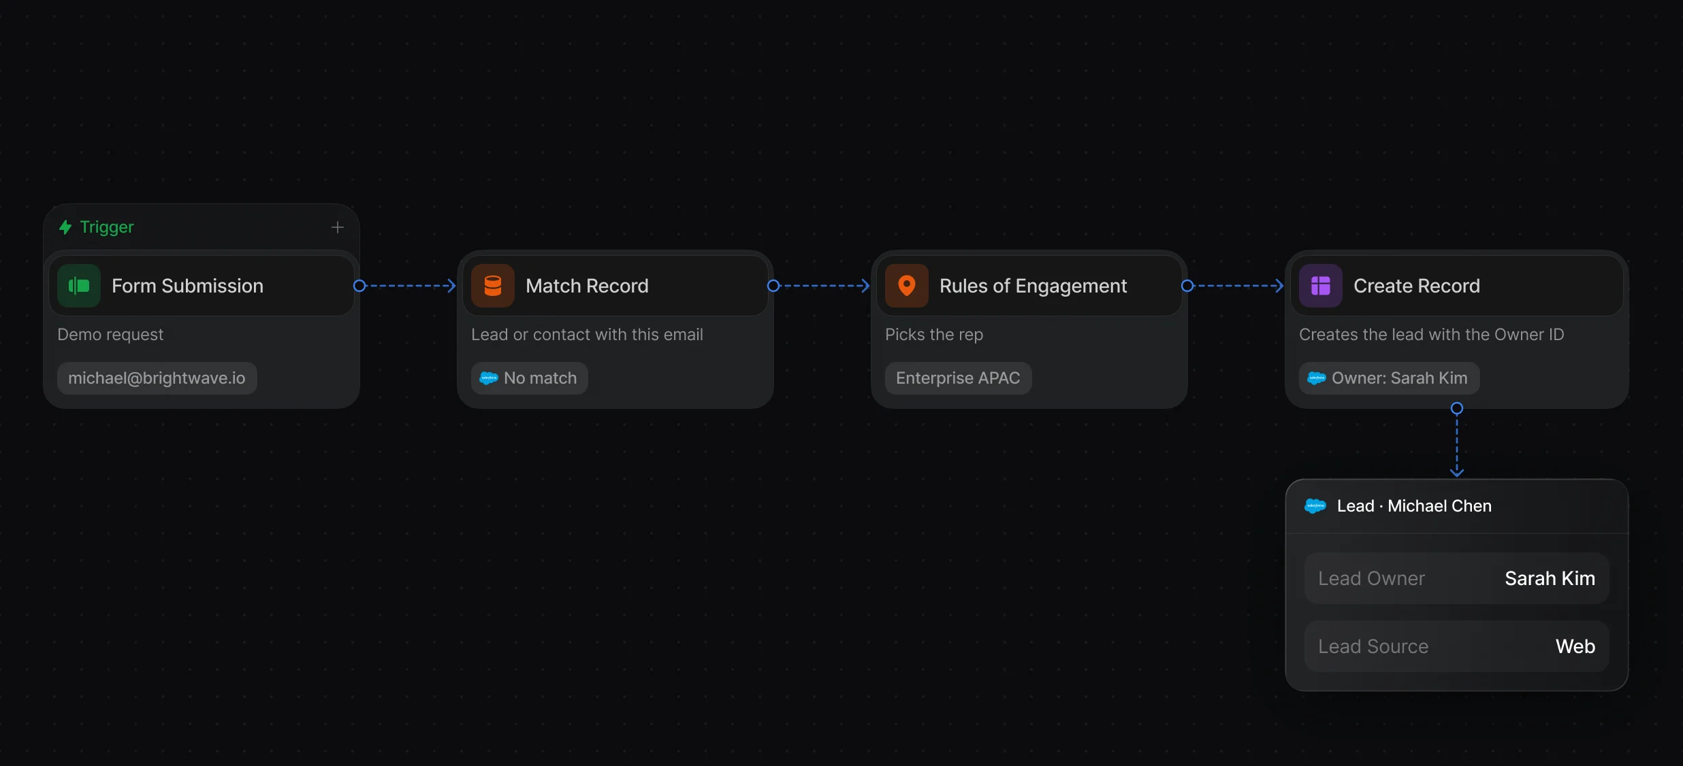The image size is (1683, 766).
Task: Select the Enterprise APAC chip
Action: click(x=959, y=378)
